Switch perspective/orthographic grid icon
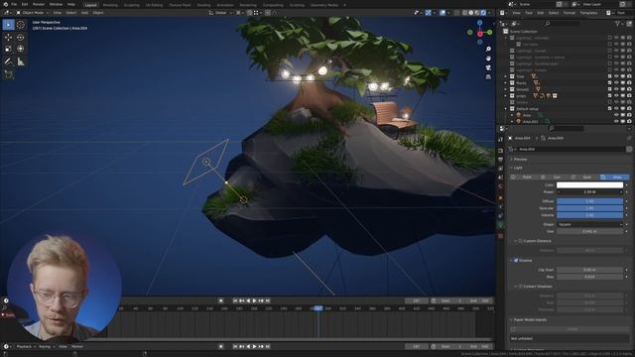Viewport: 635px width, 357px height. coord(488,77)
